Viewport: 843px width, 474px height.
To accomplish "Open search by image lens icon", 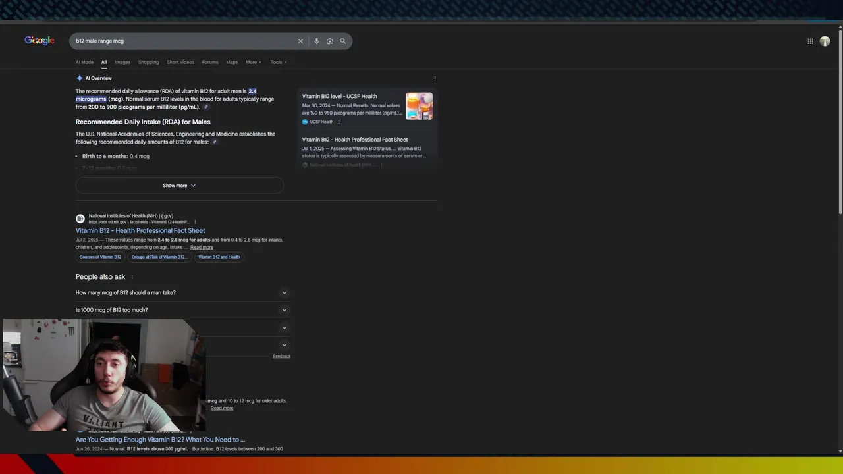I will point(329,41).
